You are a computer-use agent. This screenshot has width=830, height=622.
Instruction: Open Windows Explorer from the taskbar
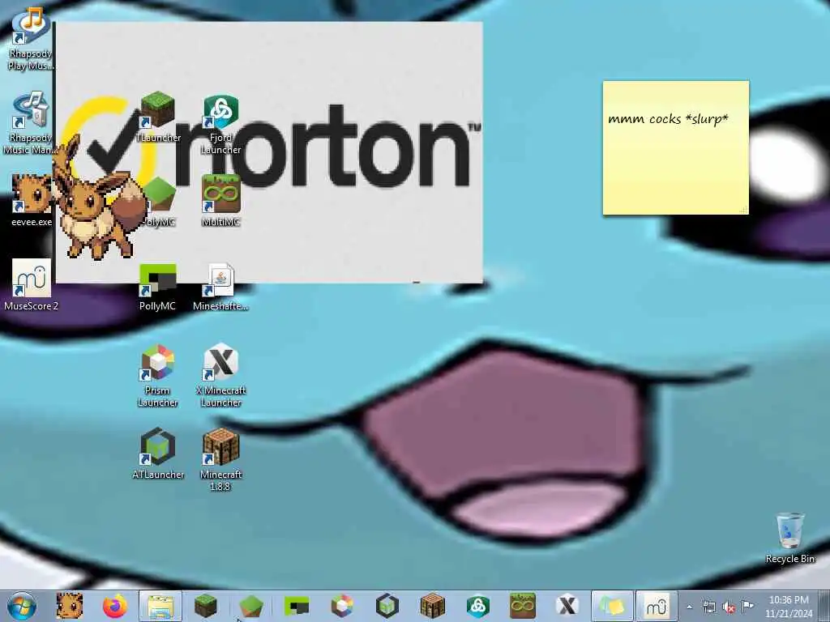[160, 606]
